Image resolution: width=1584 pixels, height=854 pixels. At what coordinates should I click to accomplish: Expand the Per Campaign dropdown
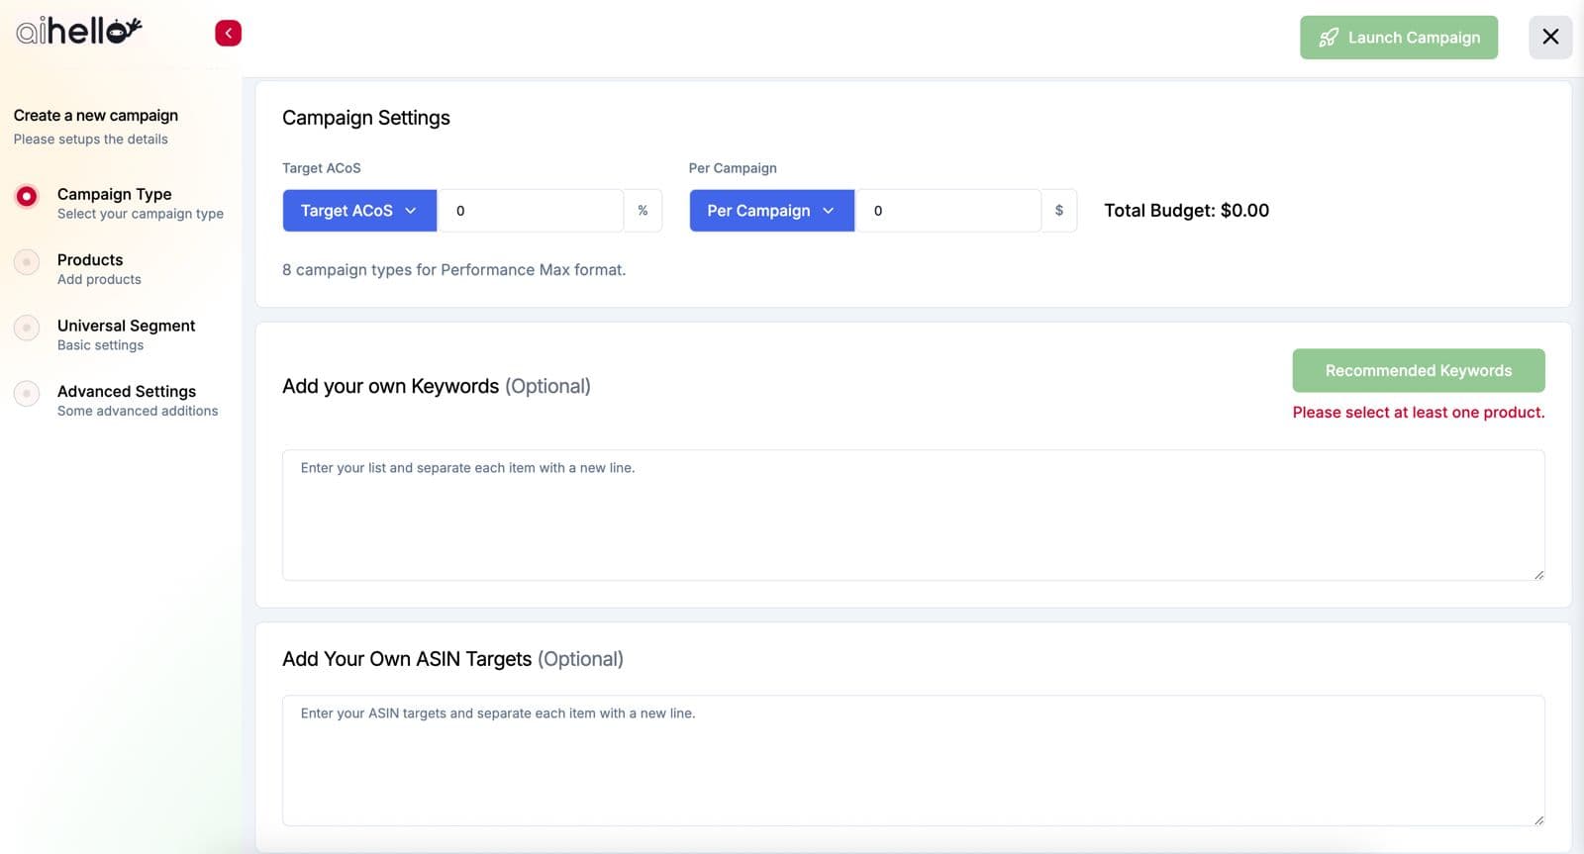771,211
